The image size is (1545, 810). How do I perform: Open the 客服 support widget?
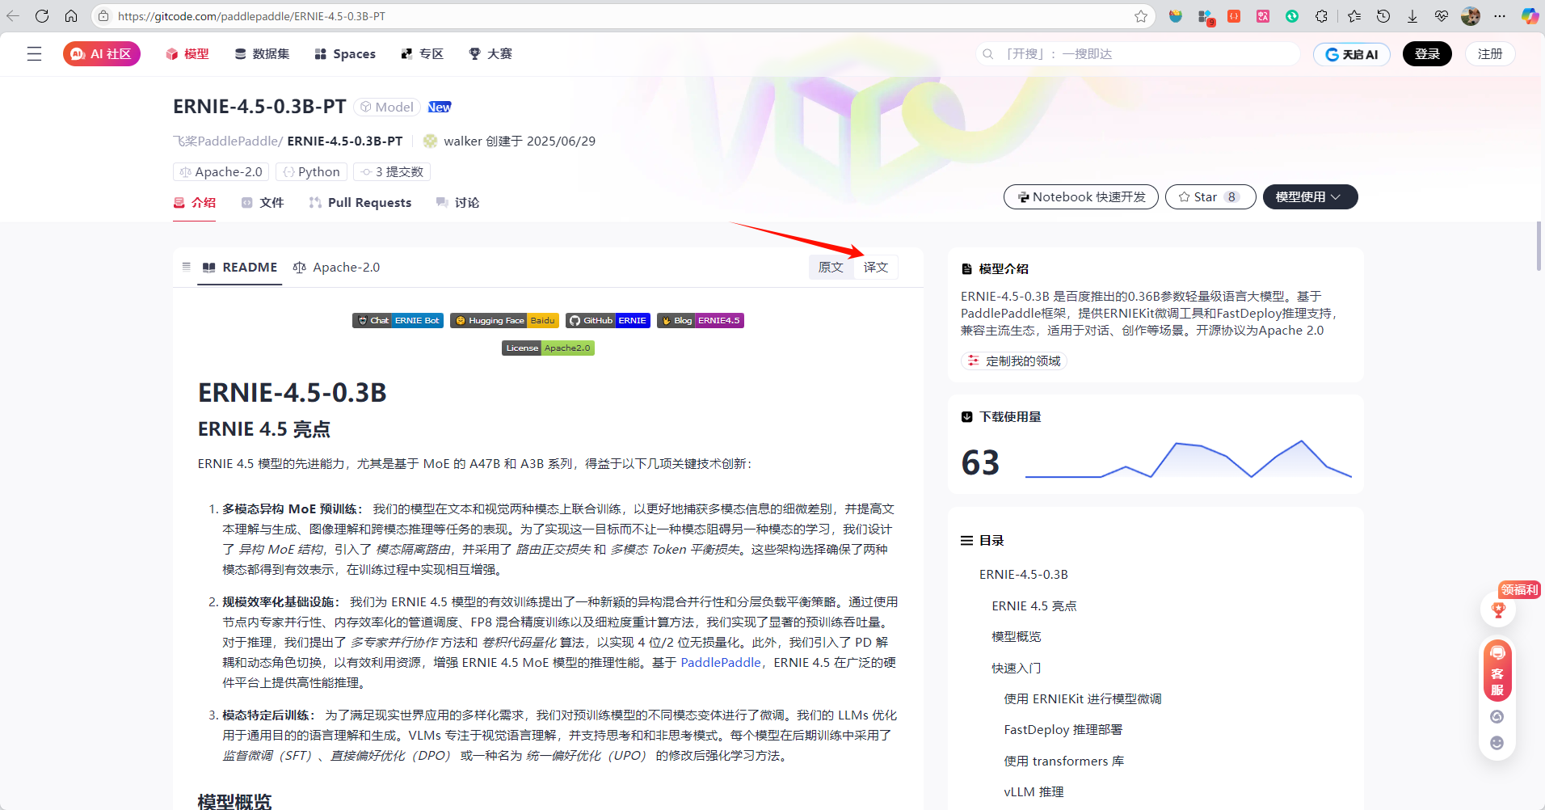(1497, 670)
